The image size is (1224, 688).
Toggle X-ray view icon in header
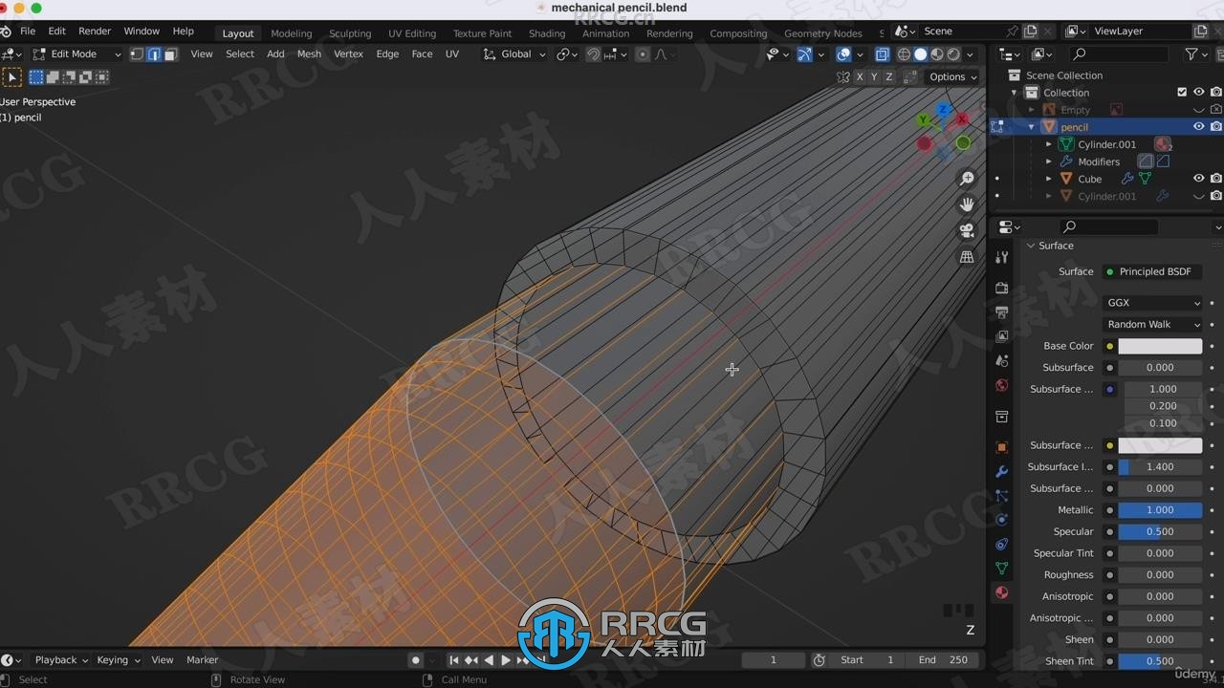point(882,54)
